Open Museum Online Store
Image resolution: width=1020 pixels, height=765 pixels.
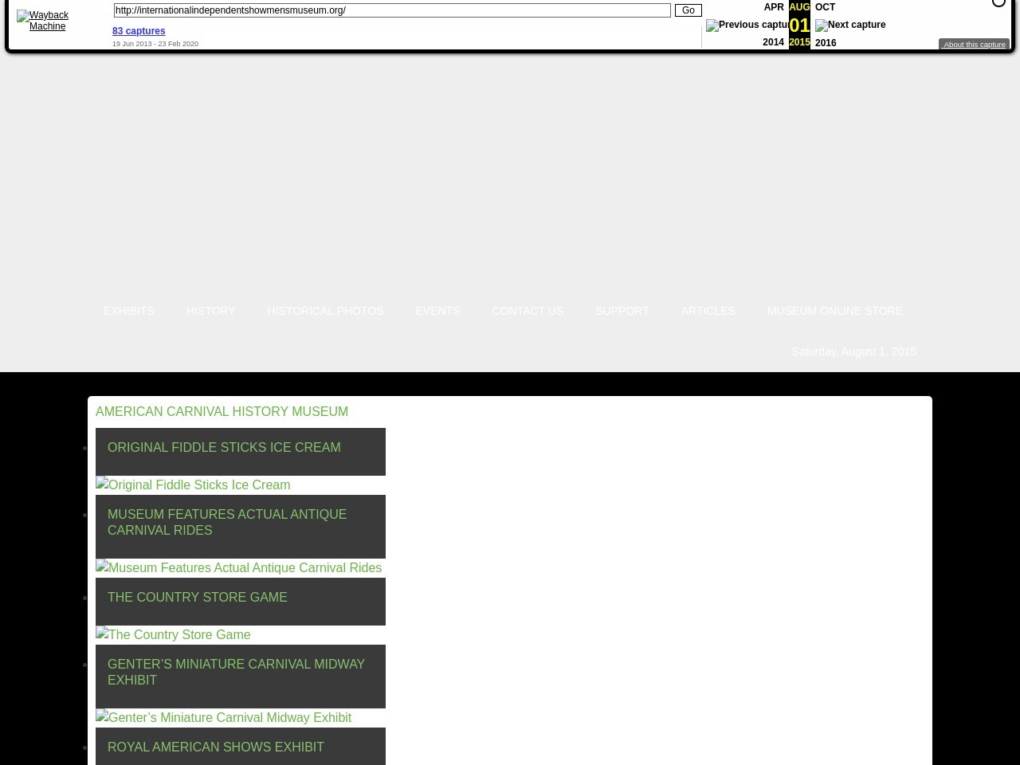click(x=834, y=311)
